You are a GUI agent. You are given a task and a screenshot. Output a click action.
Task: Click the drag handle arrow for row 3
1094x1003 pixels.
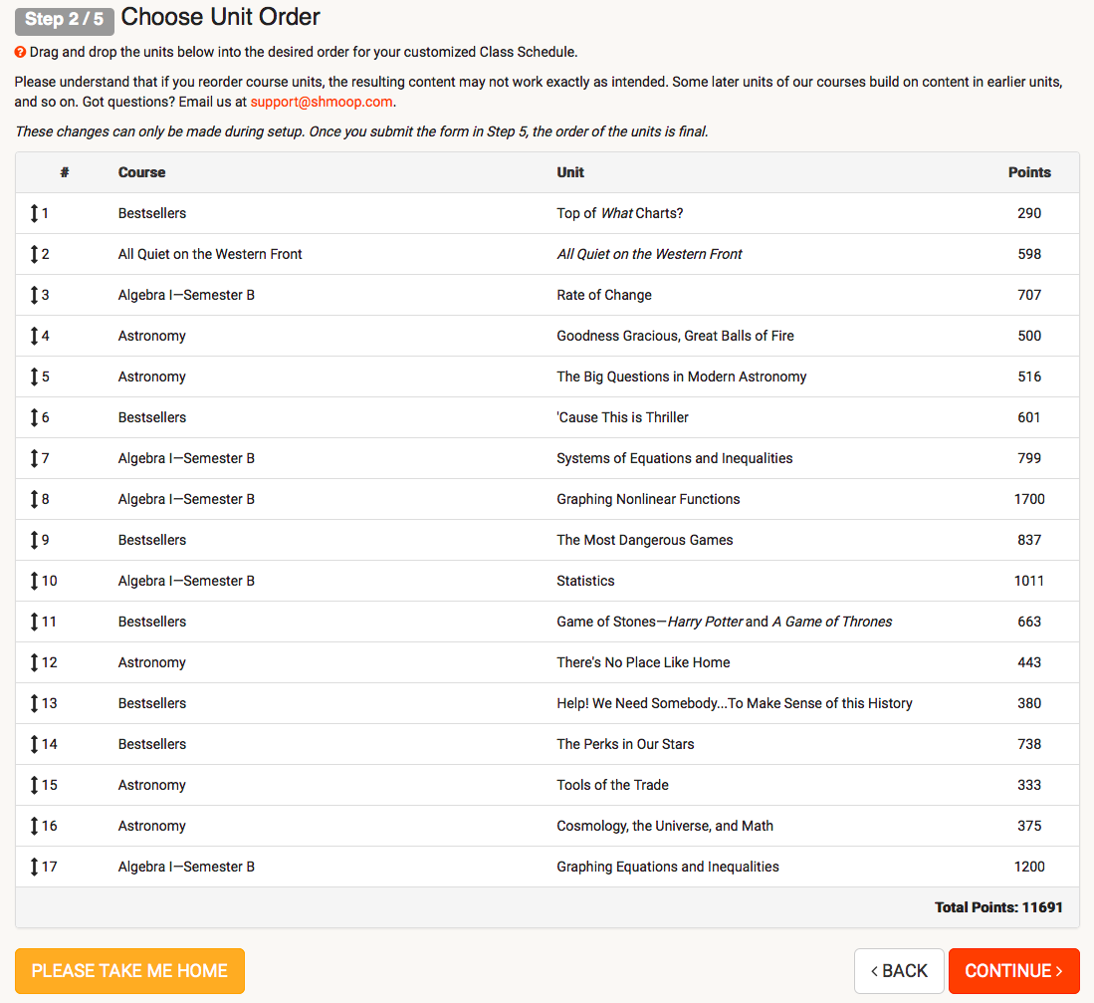(x=34, y=295)
